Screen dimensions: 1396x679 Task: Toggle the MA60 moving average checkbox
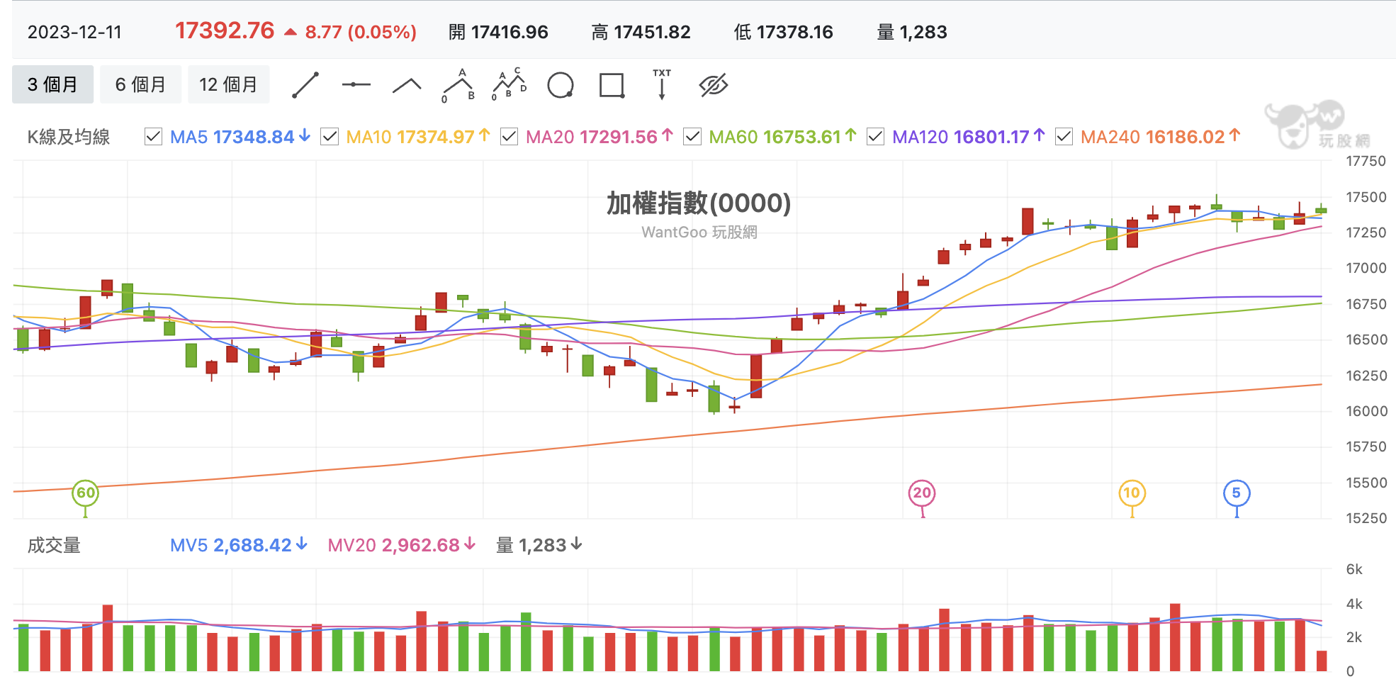pyautogui.click(x=692, y=137)
